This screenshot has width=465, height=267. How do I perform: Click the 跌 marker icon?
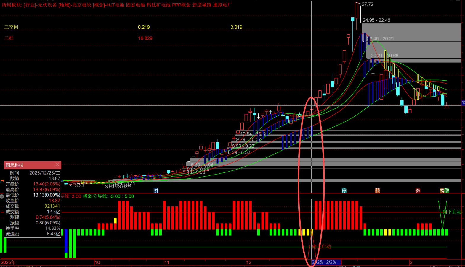(x=447, y=191)
